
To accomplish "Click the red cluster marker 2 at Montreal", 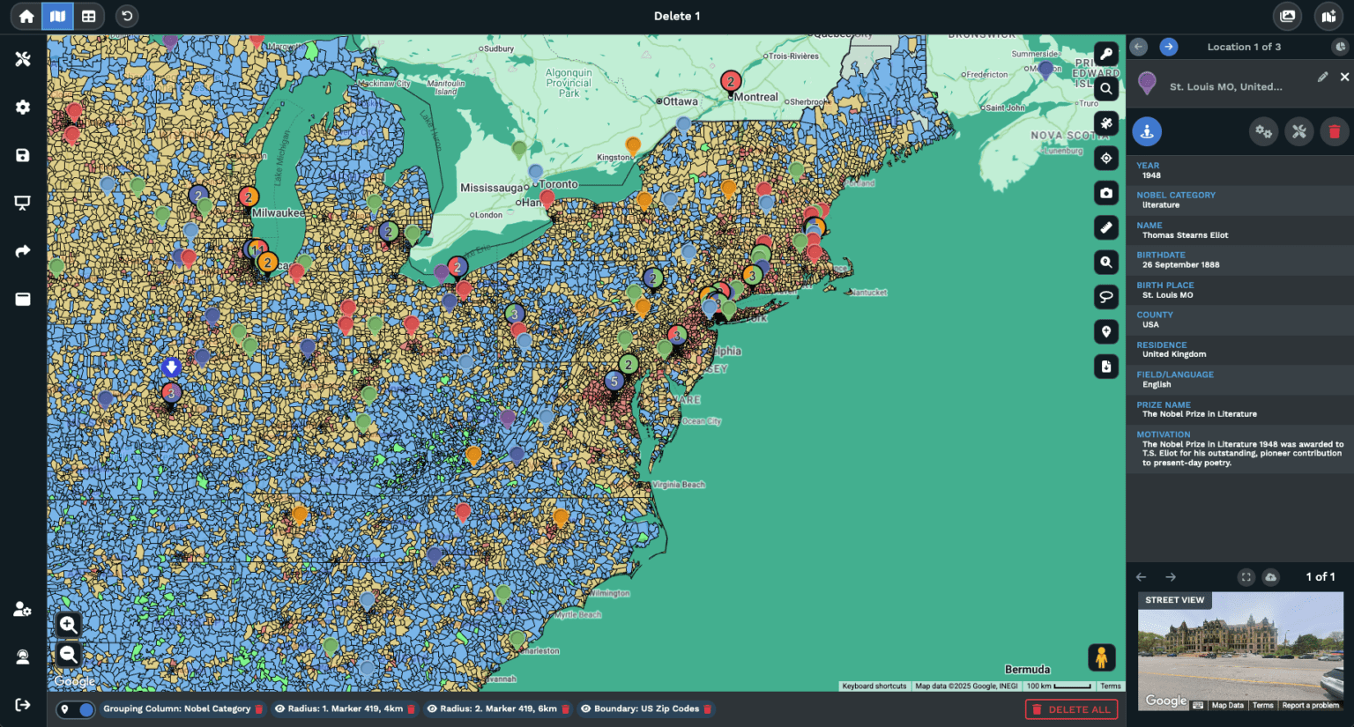I will click(730, 82).
